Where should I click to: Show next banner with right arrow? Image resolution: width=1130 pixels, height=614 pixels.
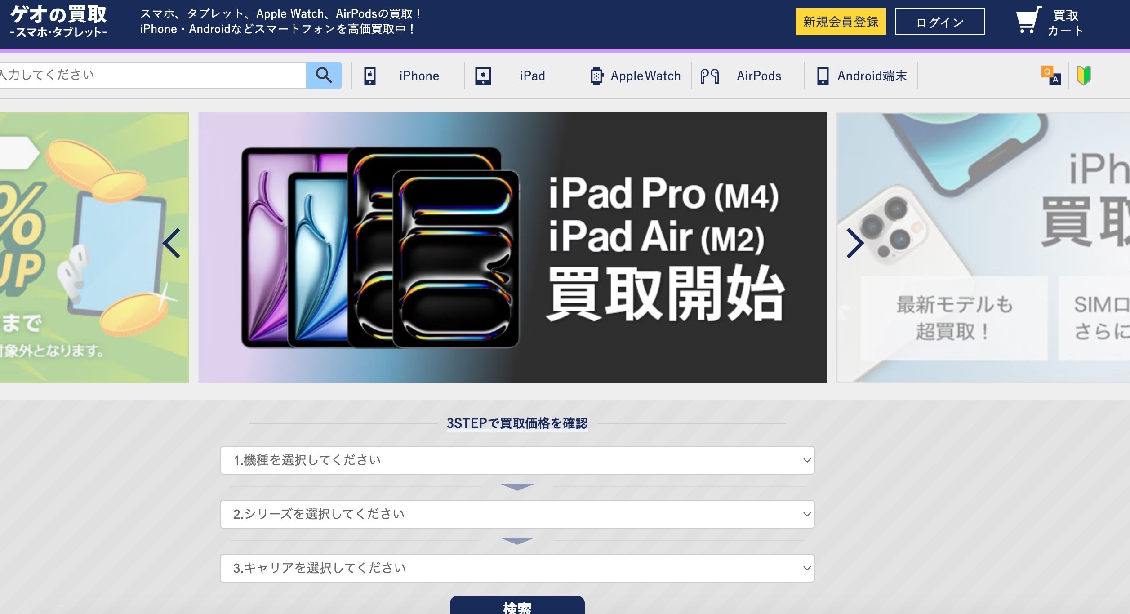854,243
